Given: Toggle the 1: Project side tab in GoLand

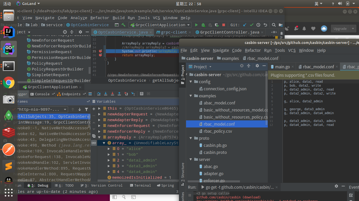Looking at the screenshot, I should pyautogui.click(x=183, y=75).
